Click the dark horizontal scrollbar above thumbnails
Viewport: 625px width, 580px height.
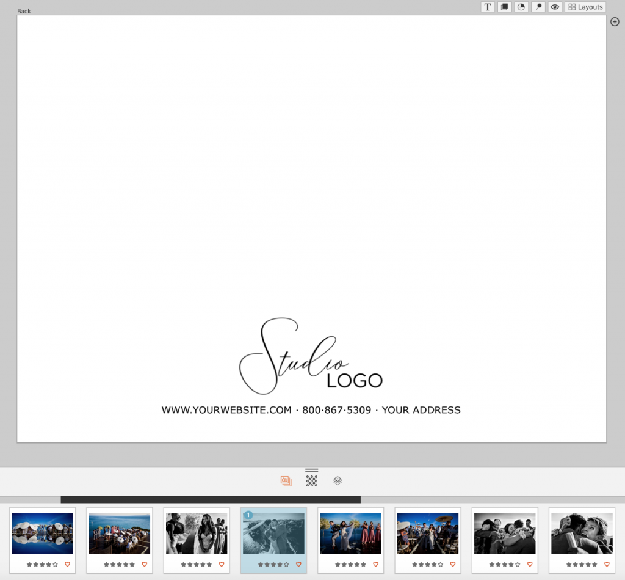pyautogui.click(x=211, y=499)
